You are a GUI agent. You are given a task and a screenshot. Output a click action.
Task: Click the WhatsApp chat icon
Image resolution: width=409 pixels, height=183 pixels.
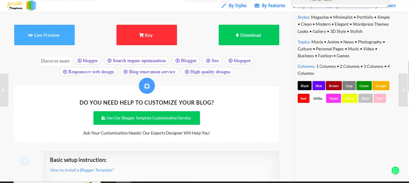coord(395,170)
